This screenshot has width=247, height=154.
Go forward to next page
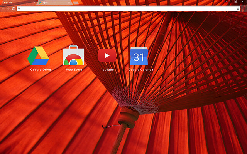coord(8,8)
